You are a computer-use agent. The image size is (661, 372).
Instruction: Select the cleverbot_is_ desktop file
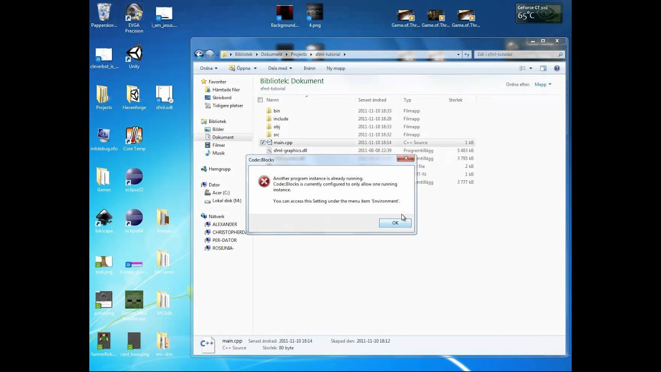click(104, 58)
